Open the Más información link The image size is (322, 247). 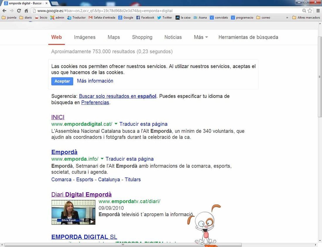[x=95, y=81]
